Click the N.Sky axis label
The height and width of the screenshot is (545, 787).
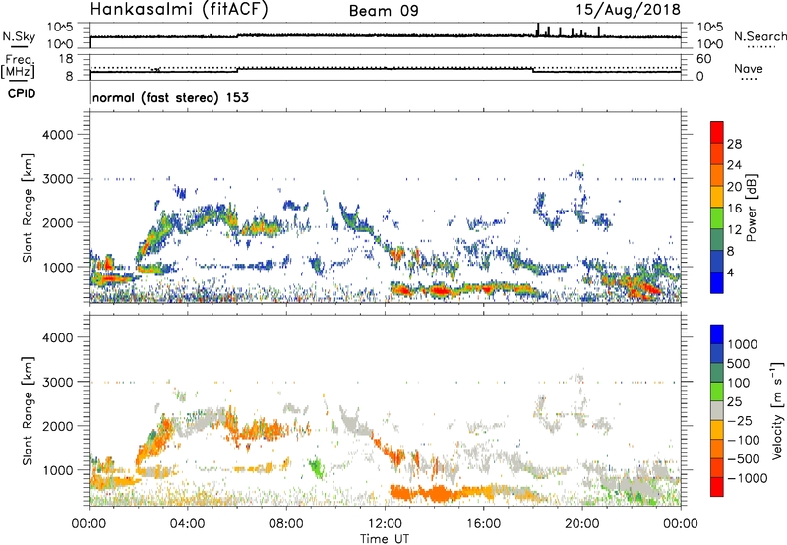tap(19, 37)
